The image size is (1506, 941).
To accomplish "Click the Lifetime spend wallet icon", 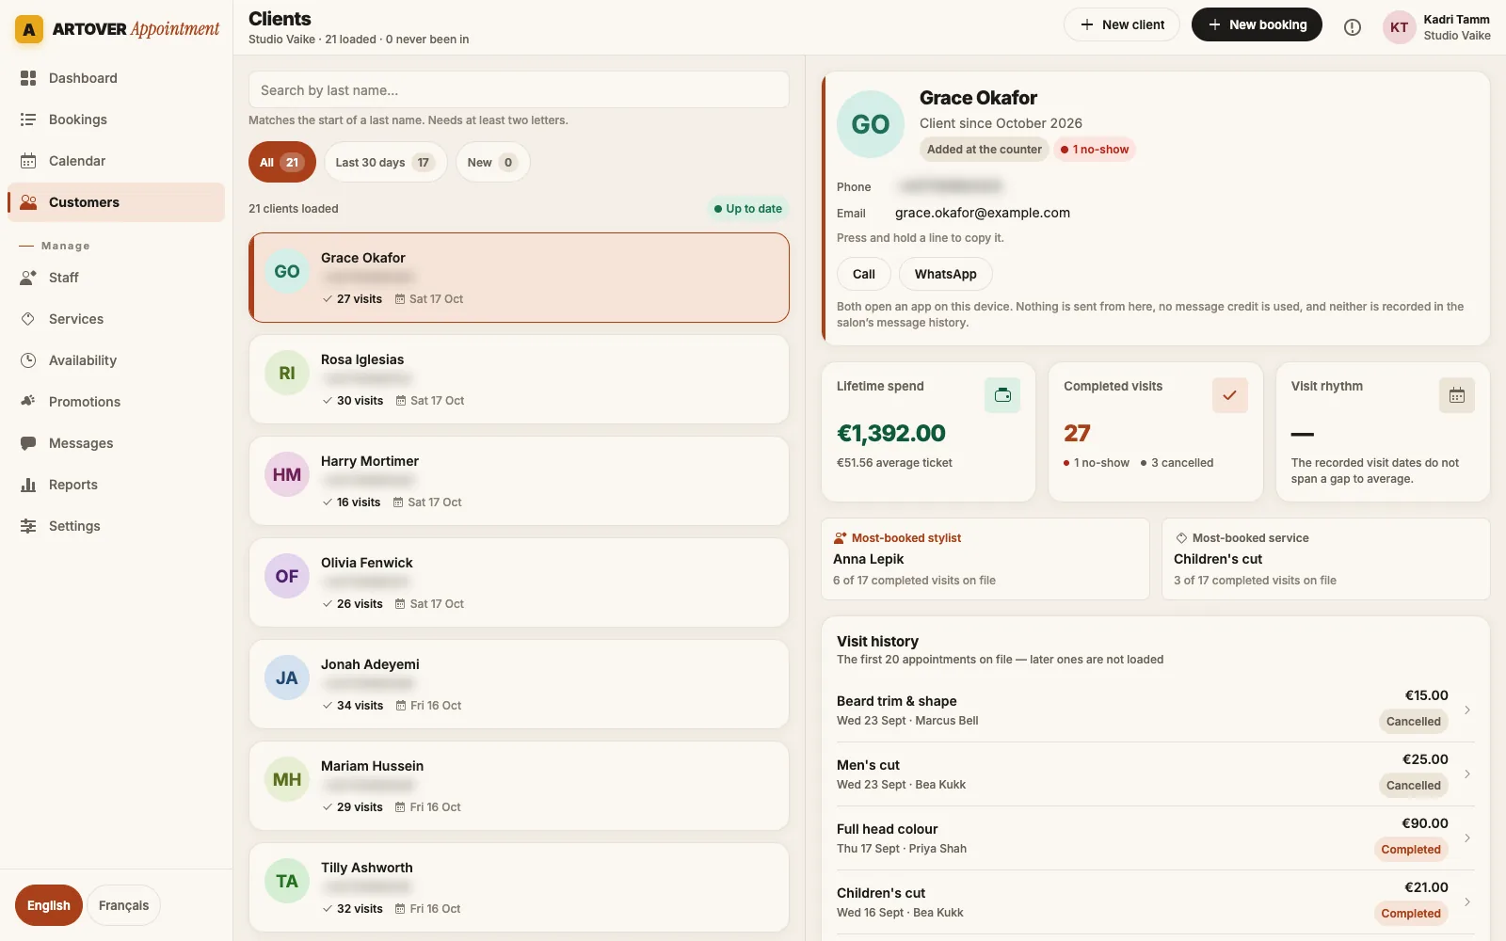I will click(x=1002, y=395).
